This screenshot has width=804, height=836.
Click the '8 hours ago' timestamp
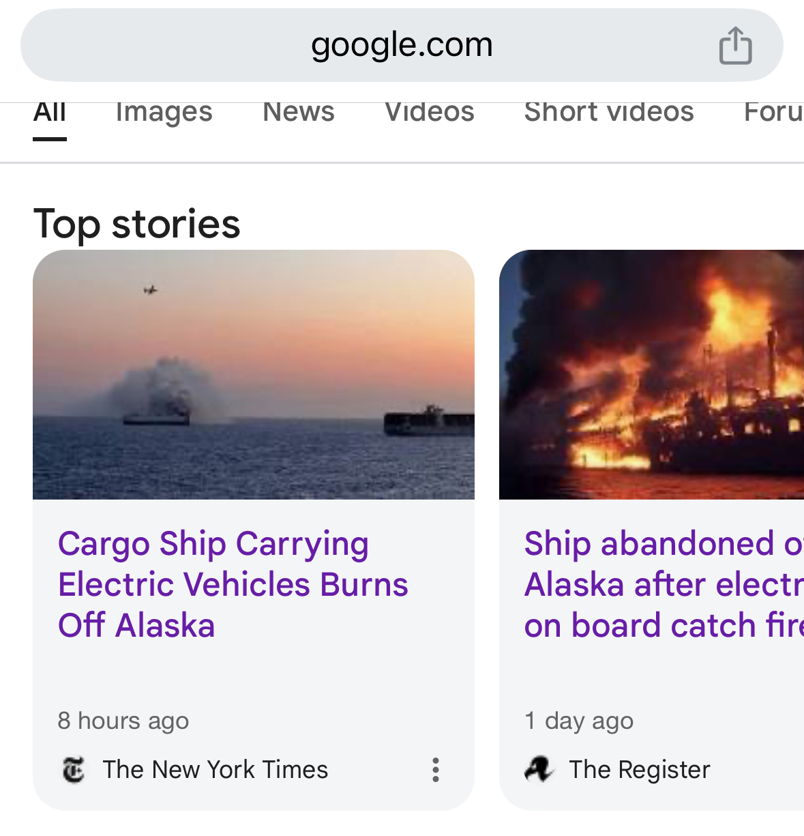coord(123,721)
